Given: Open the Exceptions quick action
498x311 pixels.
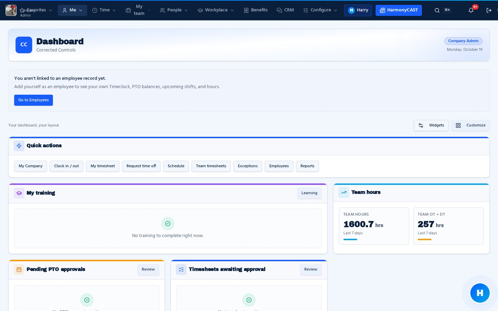Looking at the screenshot, I should [248, 166].
